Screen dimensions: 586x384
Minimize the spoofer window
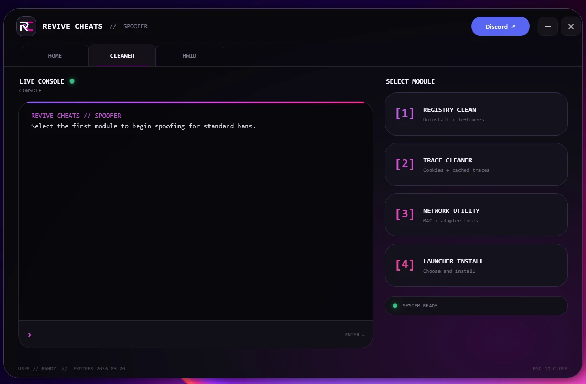(548, 27)
